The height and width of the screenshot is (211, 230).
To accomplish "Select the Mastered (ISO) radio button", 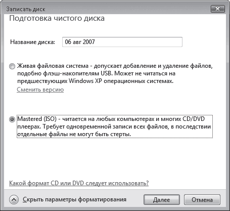I will (12, 119).
